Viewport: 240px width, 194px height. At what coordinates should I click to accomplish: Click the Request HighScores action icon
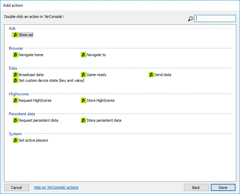tap(16, 100)
